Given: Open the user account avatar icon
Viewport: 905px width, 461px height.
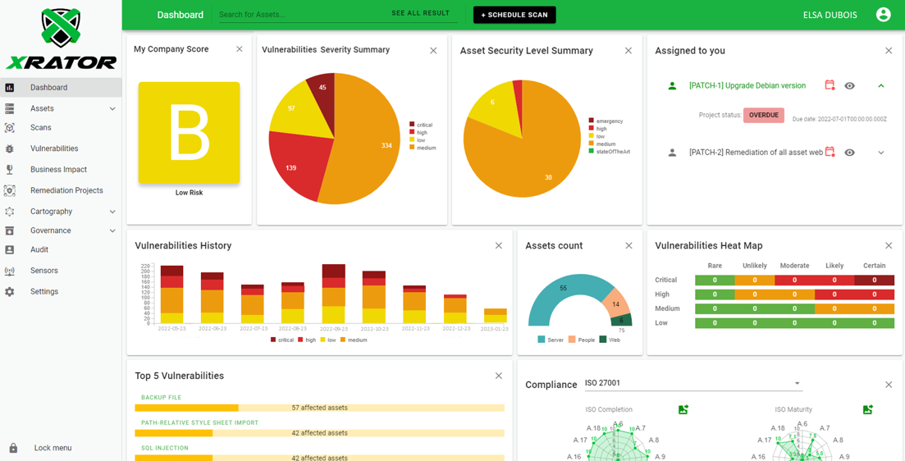Looking at the screenshot, I should 883,15.
